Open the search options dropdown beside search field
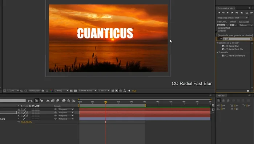 pyautogui.click(x=219, y=39)
